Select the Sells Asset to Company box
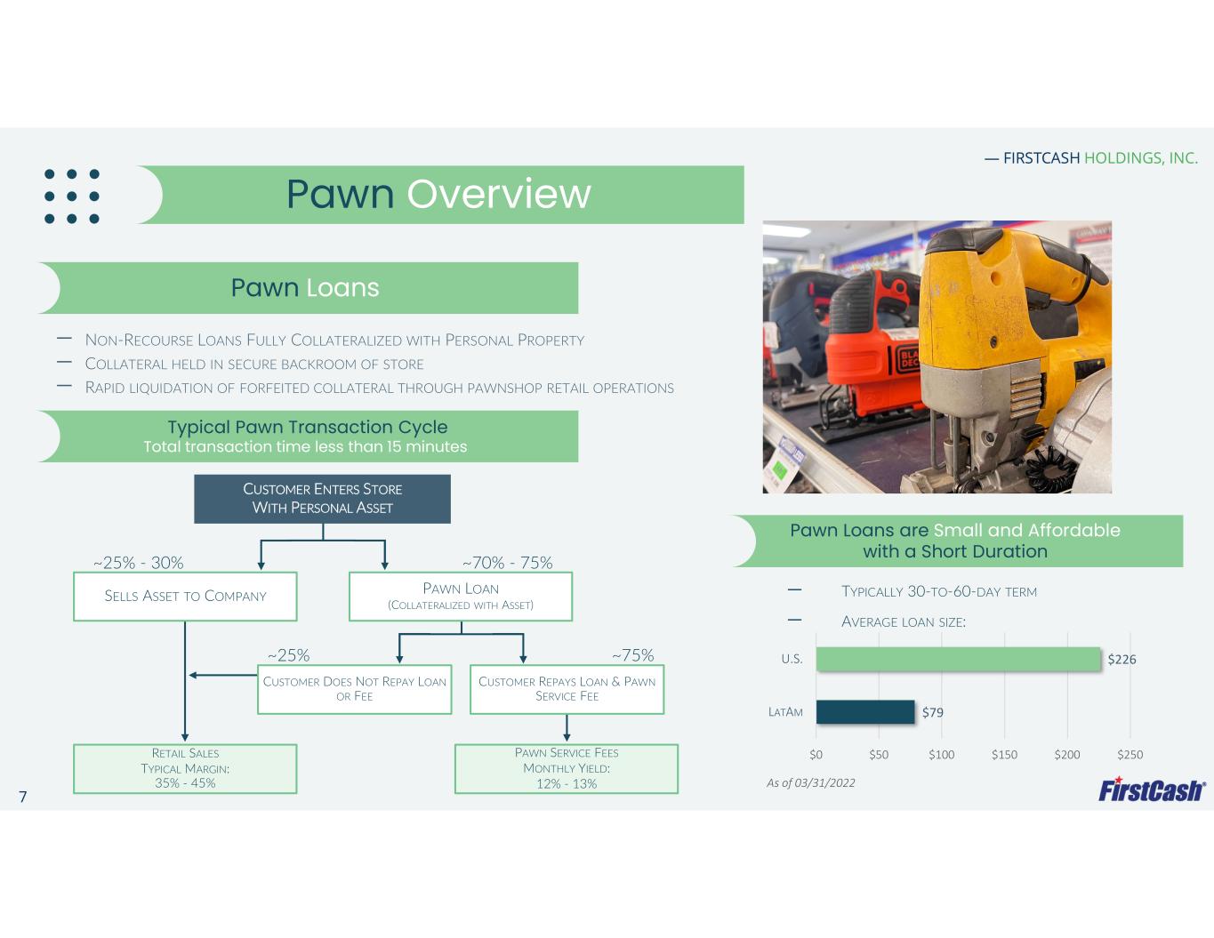The width and height of the screenshot is (1214, 938). coord(185,596)
